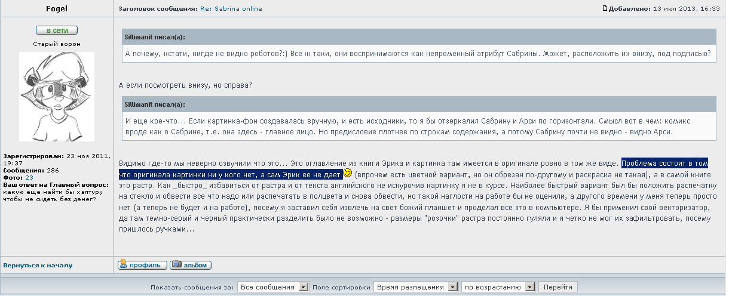Image resolution: width=729 pixels, height=296 pixels.
Task: Click the small post icon before Добавлено
Action: [605, 9]
